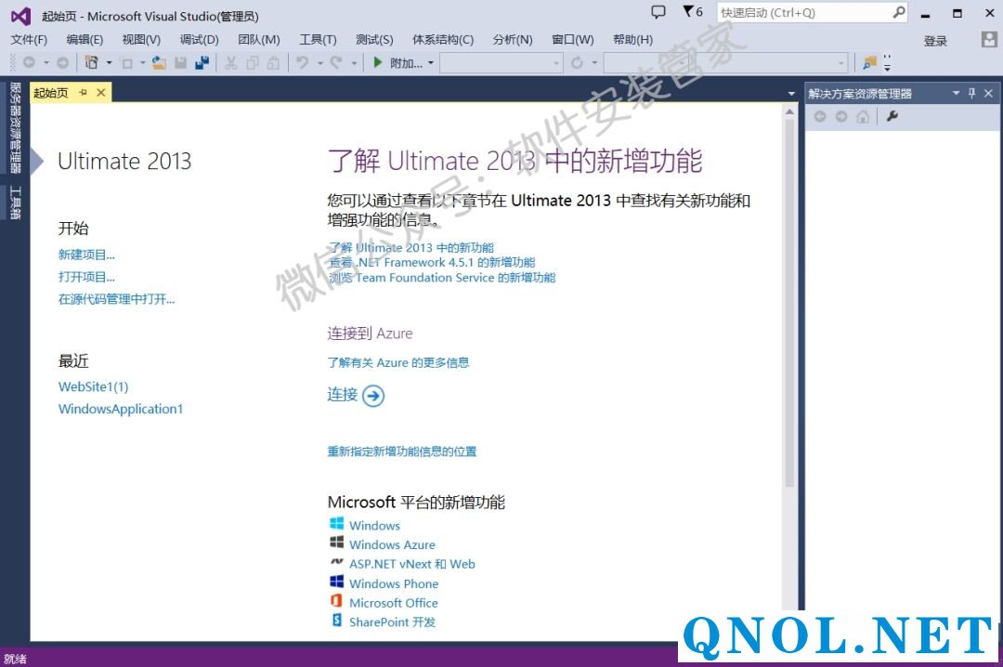Click the feedback speech bubble icon

click(x=658, y=13)
